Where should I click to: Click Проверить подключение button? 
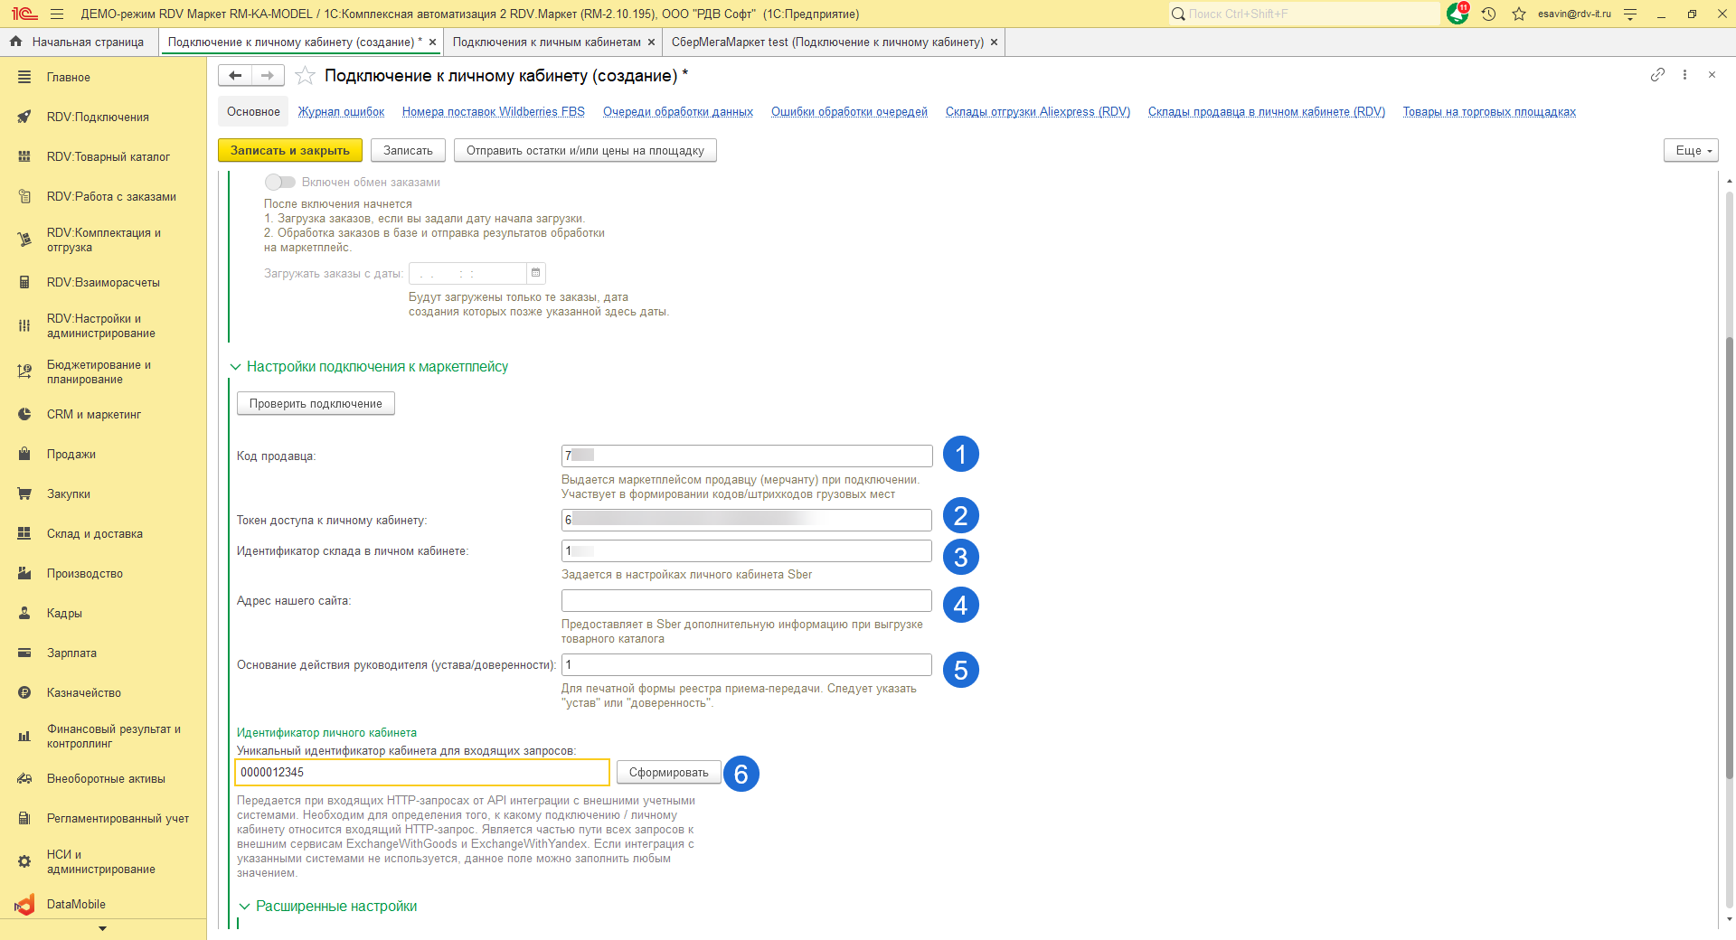pos(316,404)
